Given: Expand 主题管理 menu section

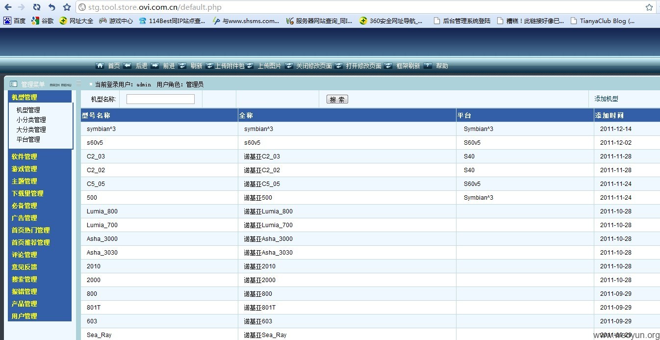Looking at the screenshot, I should coord(40,181).
